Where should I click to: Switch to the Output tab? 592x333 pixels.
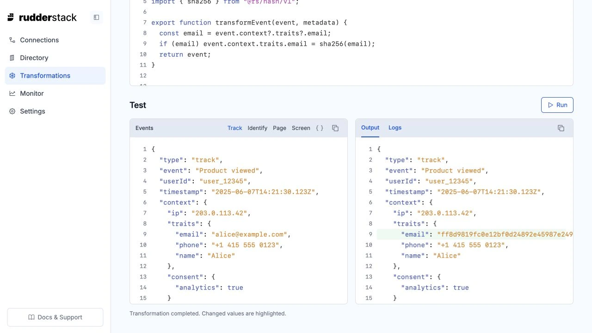coord(370,128)
